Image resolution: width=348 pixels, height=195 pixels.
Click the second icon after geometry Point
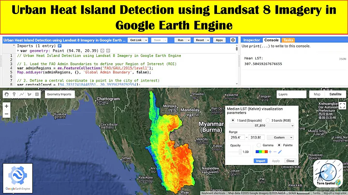coord(108,51)
